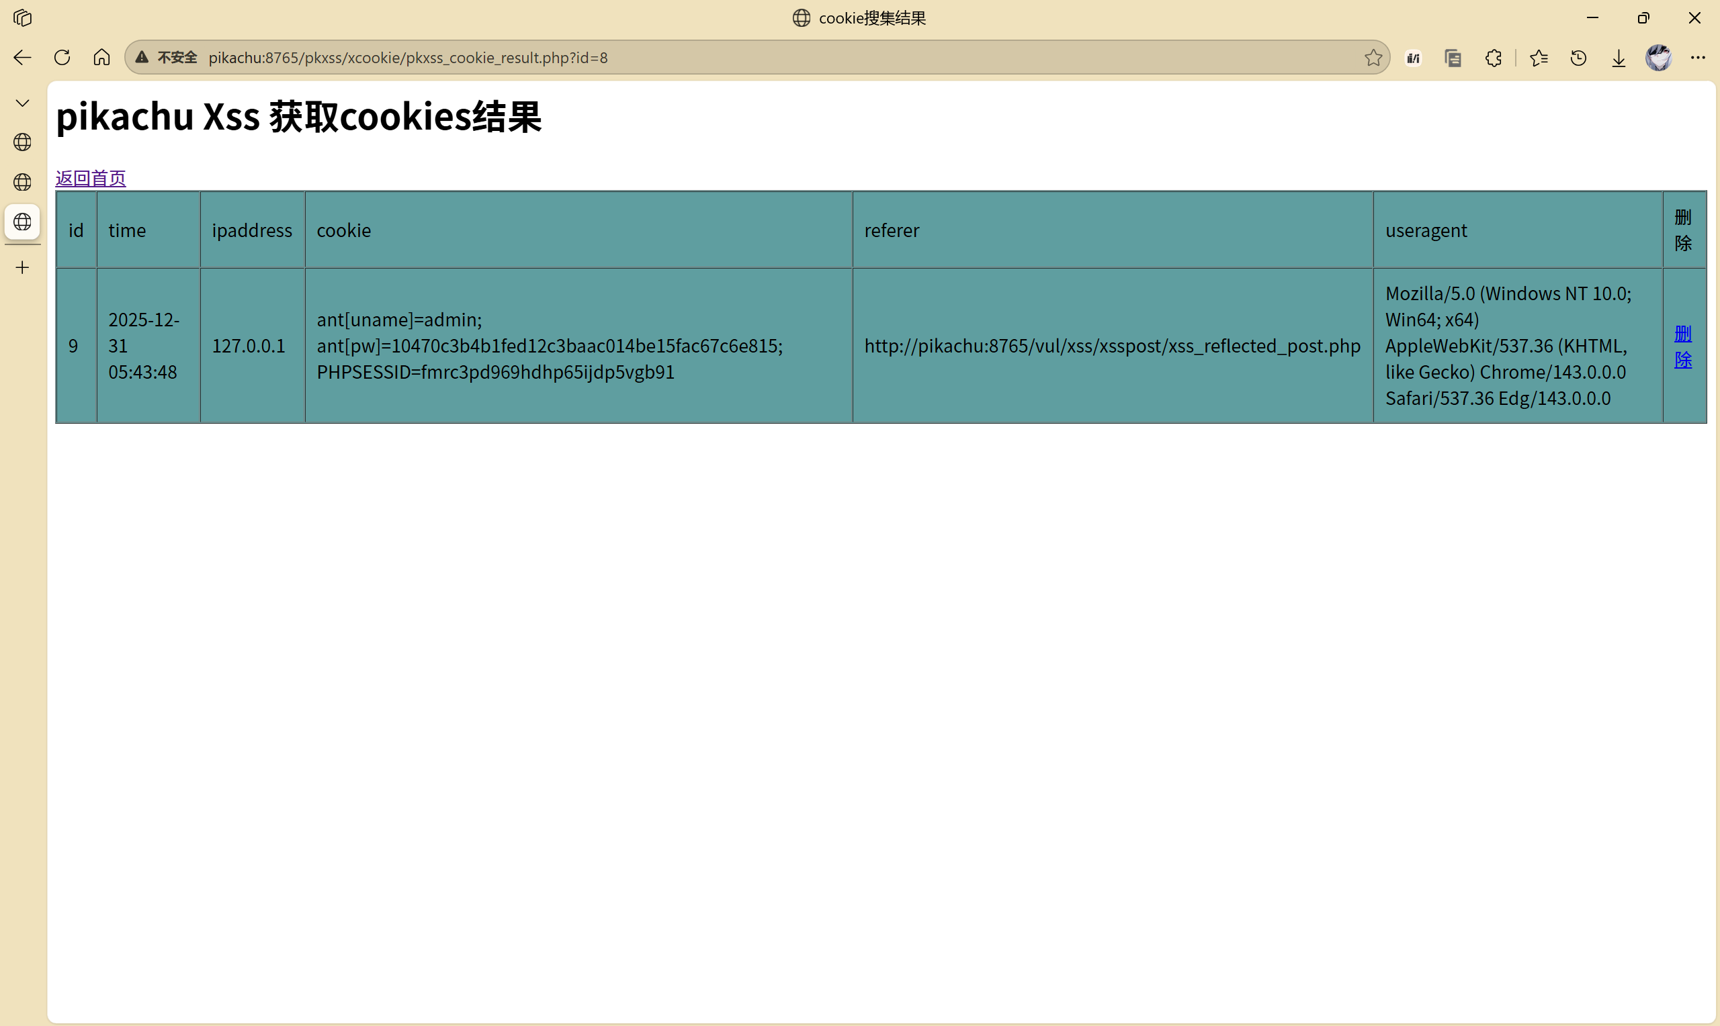Open a new tab with plus button

[x=22, y=267]
